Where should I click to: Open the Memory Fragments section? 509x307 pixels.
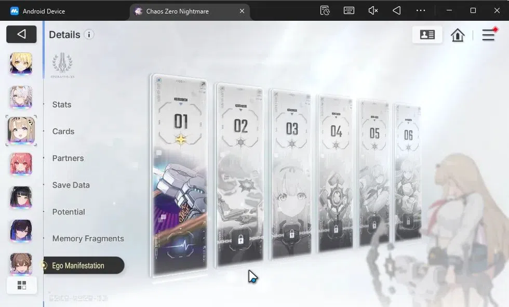(x=88, y=238)
